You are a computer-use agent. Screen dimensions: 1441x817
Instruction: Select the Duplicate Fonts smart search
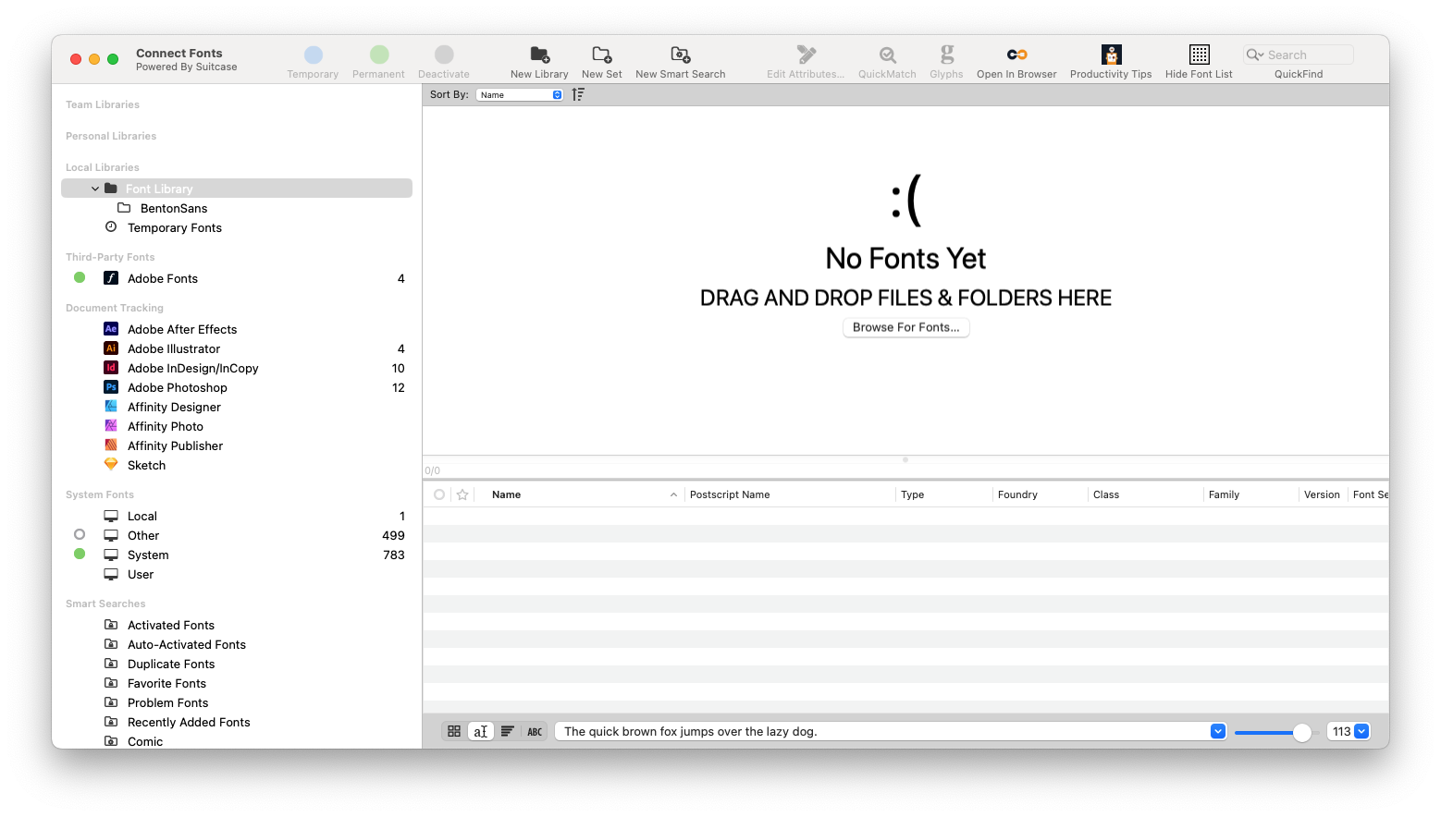pos(169,664)
